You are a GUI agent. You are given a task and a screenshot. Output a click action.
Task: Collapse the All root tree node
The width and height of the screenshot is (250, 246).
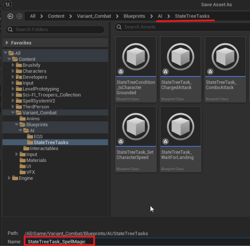coord(5,53)
